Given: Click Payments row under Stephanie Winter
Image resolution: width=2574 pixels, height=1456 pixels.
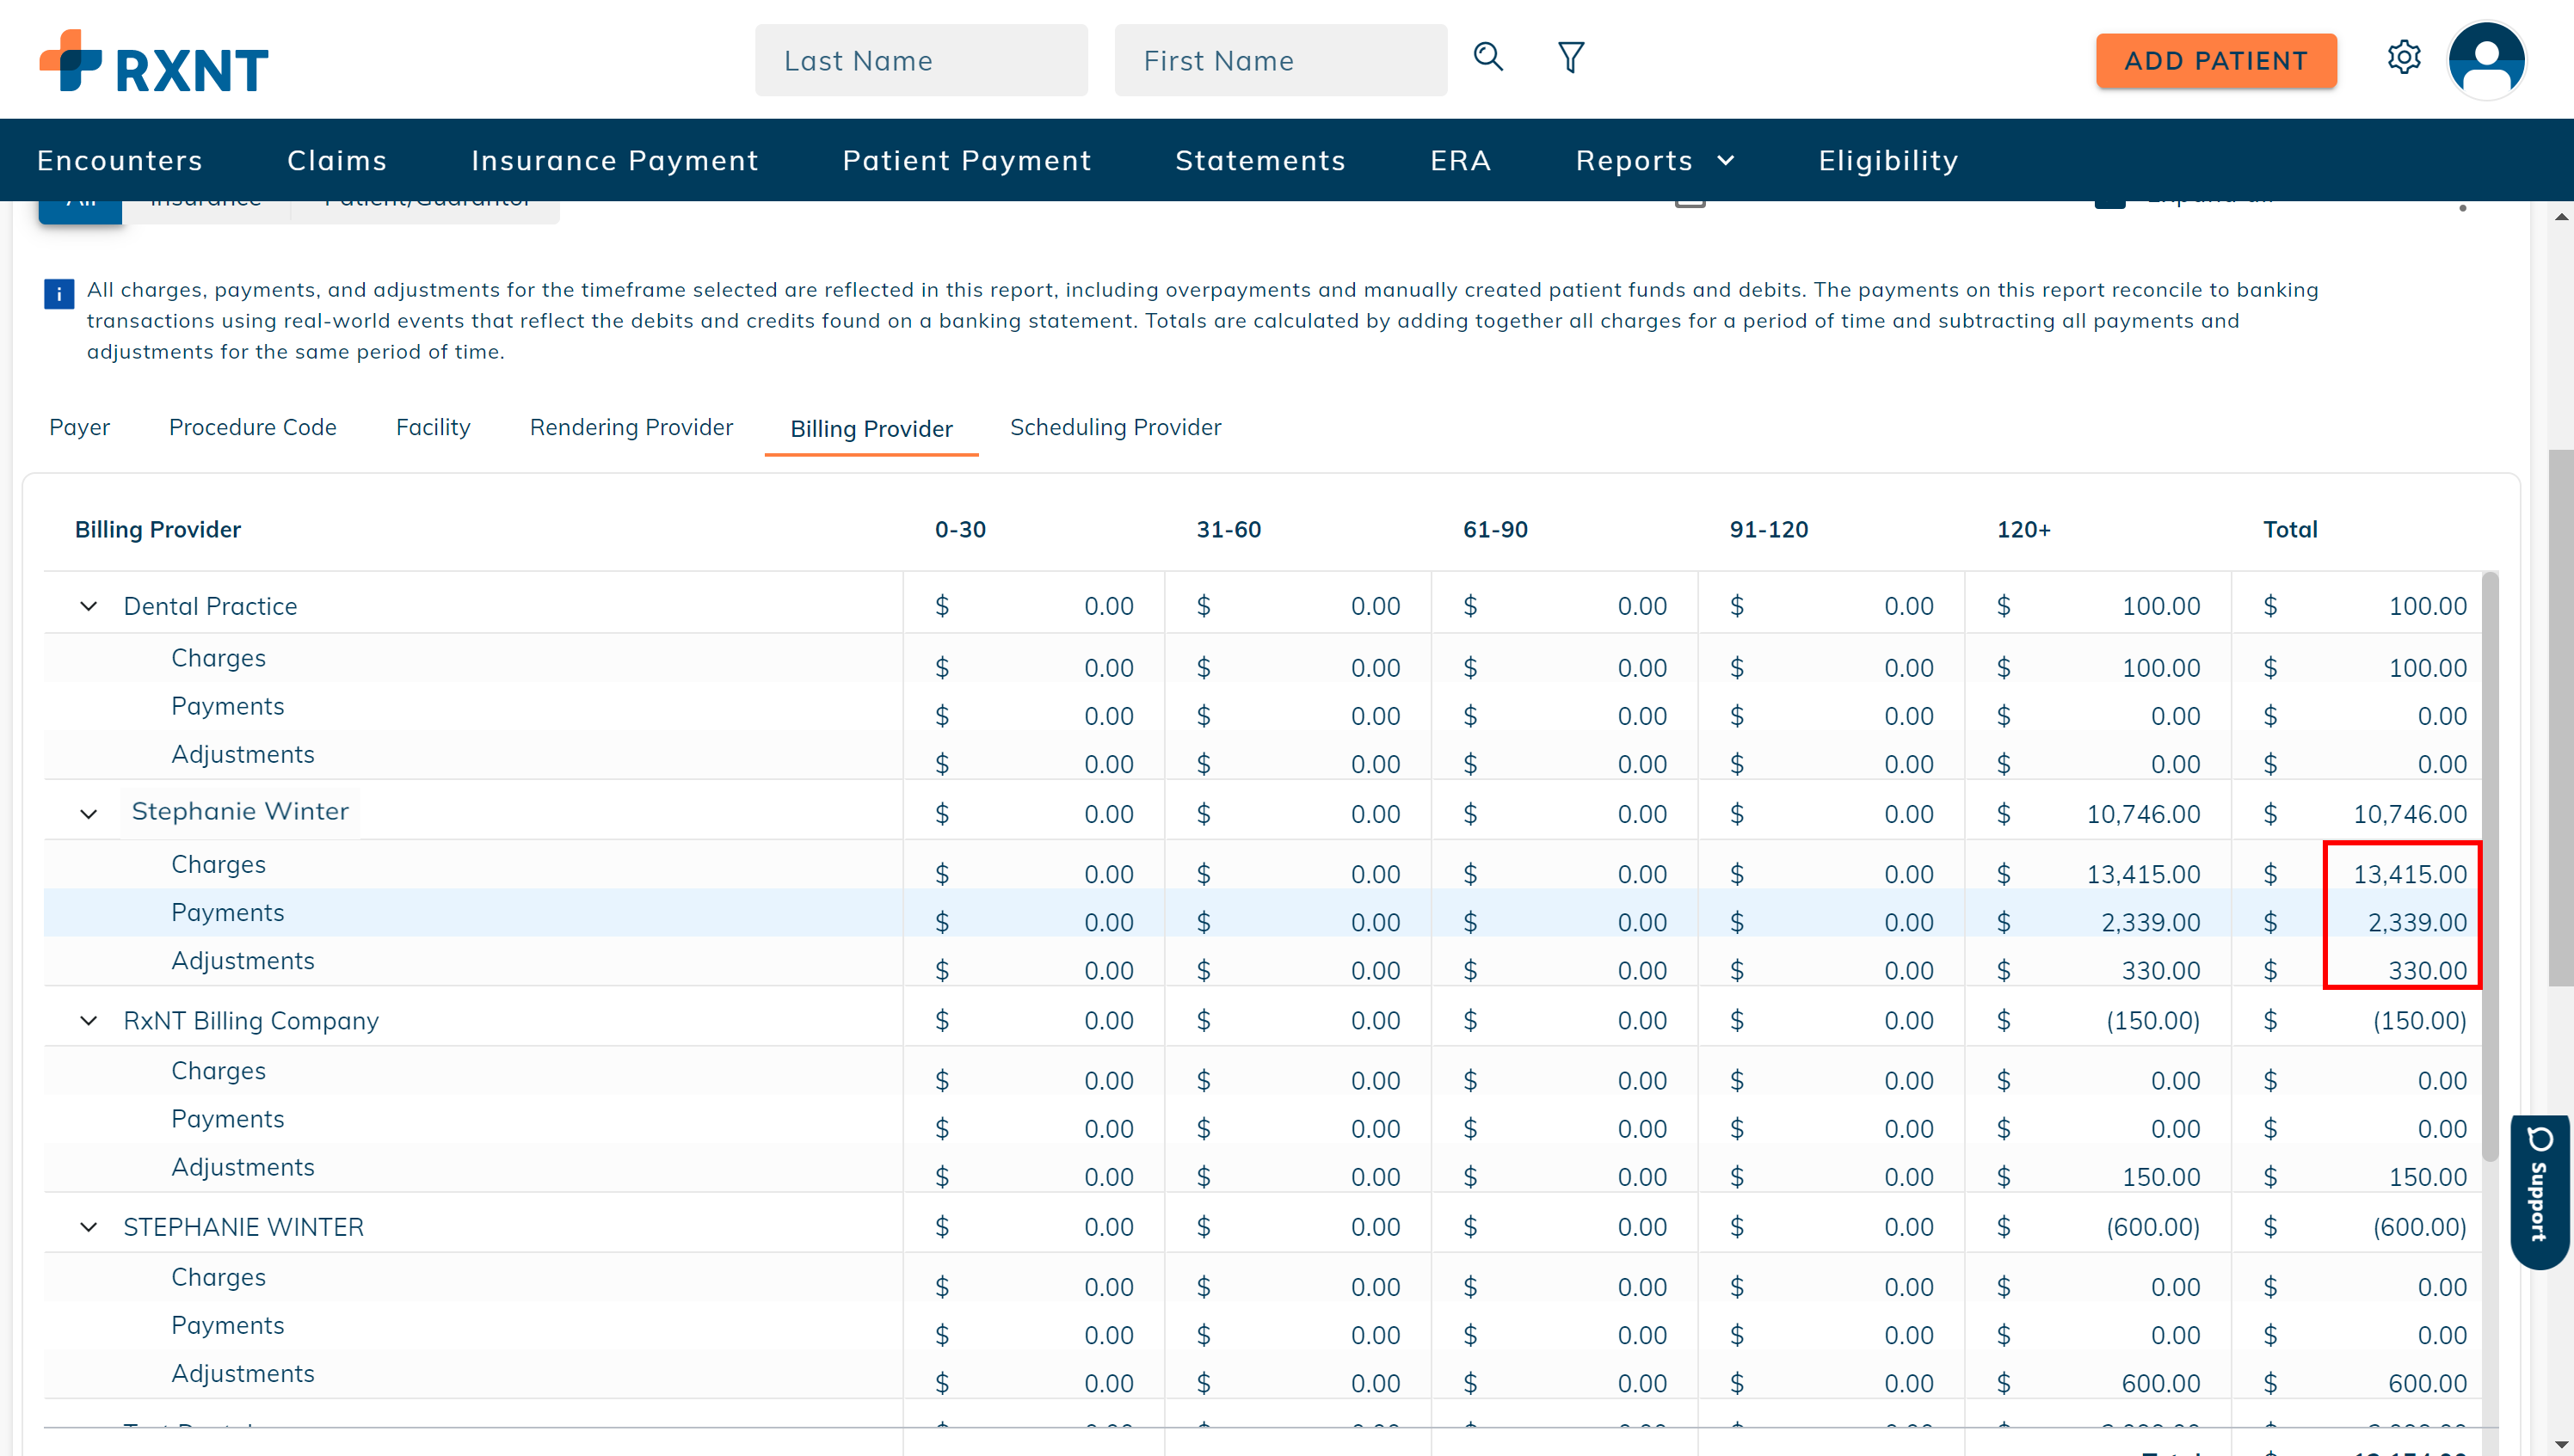Looking at the screenshot, I should (1262, 913).
